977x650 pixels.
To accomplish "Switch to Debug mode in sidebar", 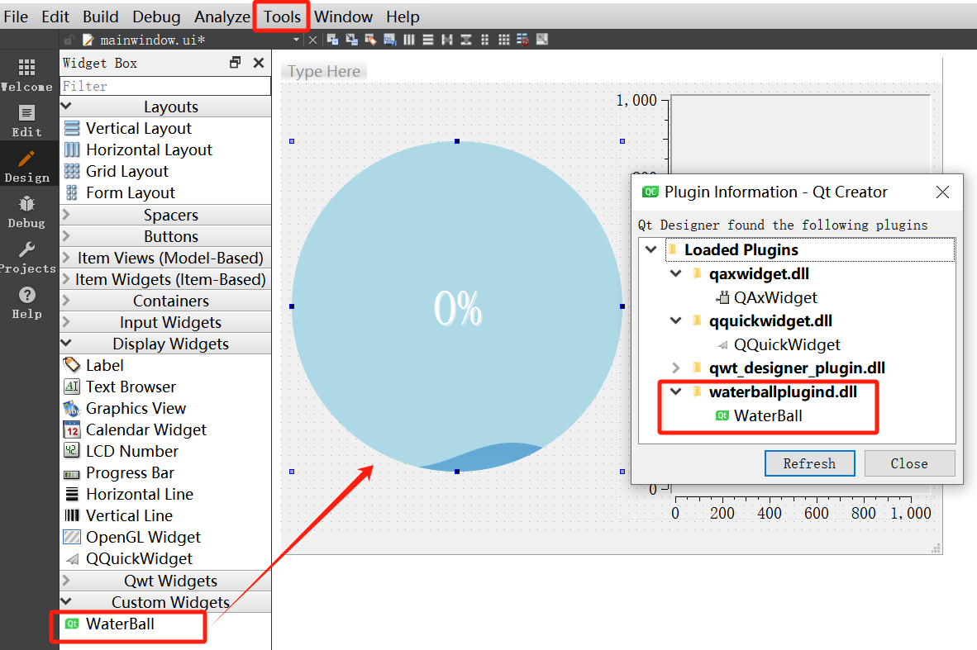I will (x=26, y=211).
